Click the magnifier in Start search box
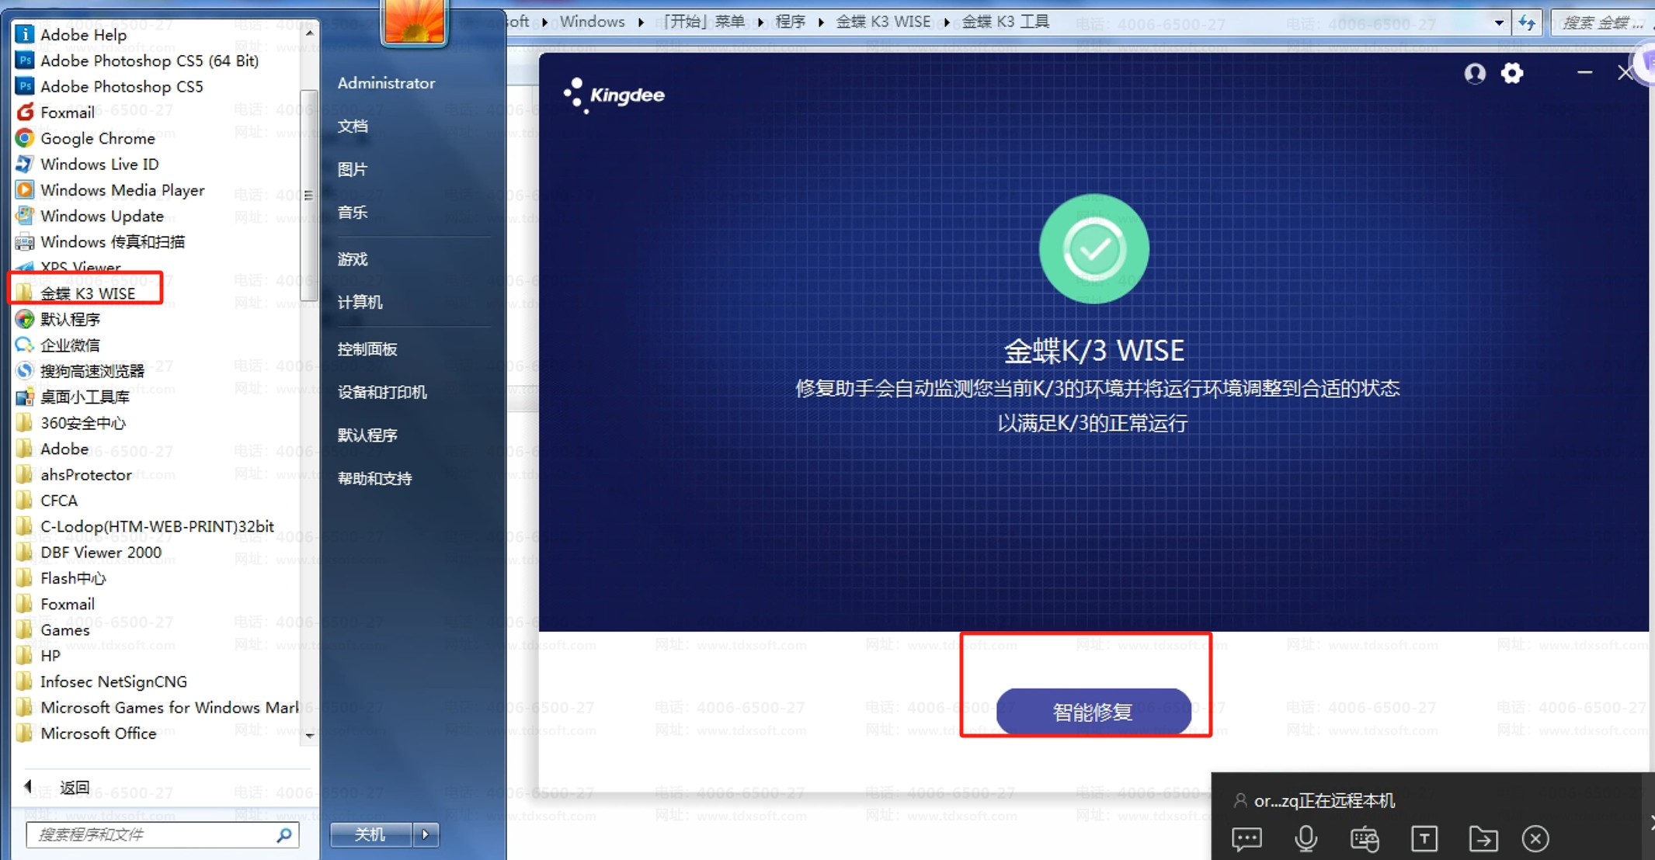 [284, 834]
